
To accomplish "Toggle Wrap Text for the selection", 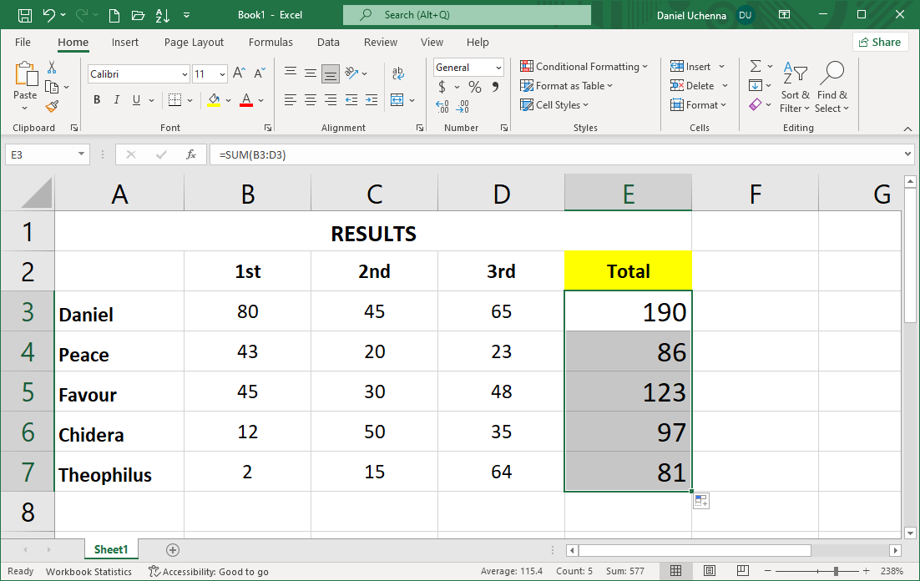I will pos(398,73).
